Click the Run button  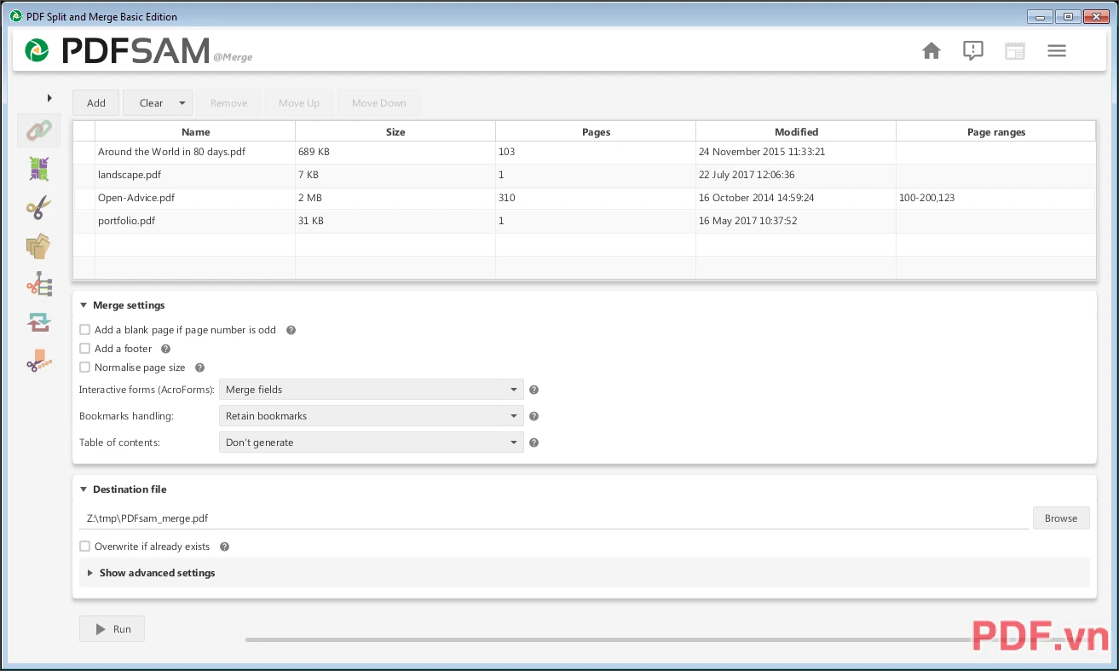112,629
